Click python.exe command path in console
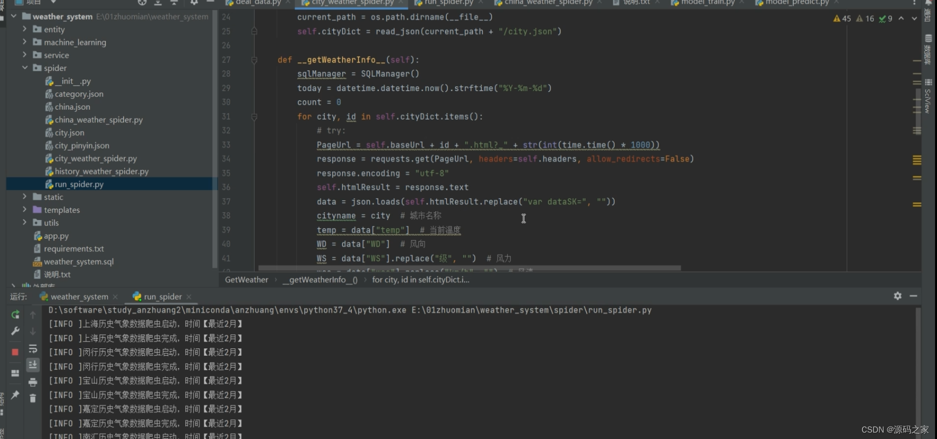The width and height of the screenshot is (937, 439). click(x=228, y=310)
